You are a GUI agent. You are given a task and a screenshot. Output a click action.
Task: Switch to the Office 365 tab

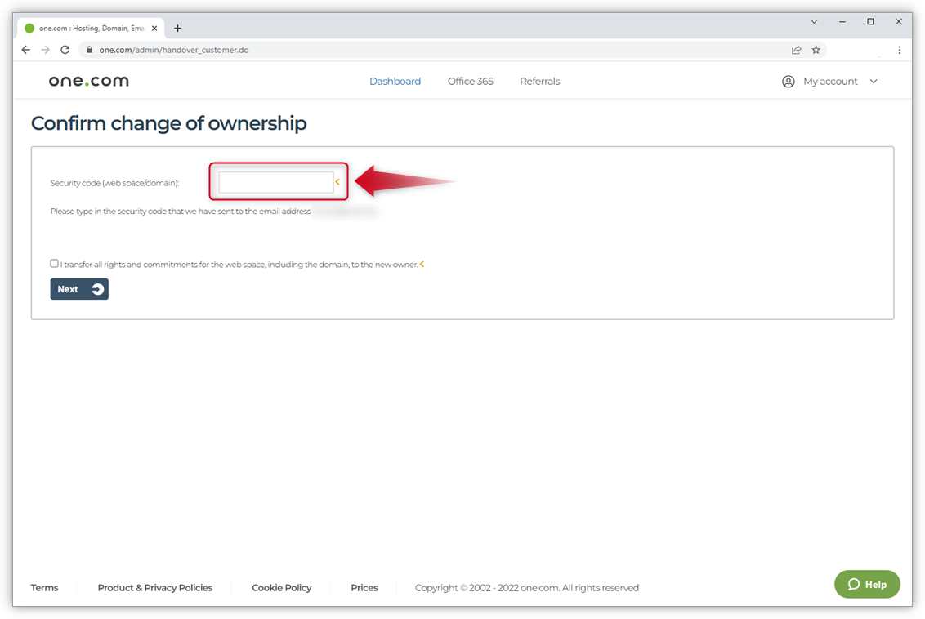tap(470, 81)
